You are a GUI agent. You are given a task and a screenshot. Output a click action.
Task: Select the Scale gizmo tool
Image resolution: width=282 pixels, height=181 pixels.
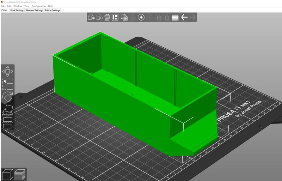click(x=7, y=84)
